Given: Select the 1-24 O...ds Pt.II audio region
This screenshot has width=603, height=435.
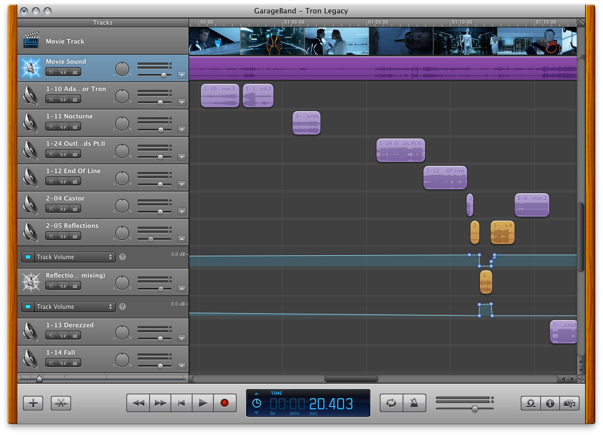Looking at the screenshot, I should (x=401, y=150).
